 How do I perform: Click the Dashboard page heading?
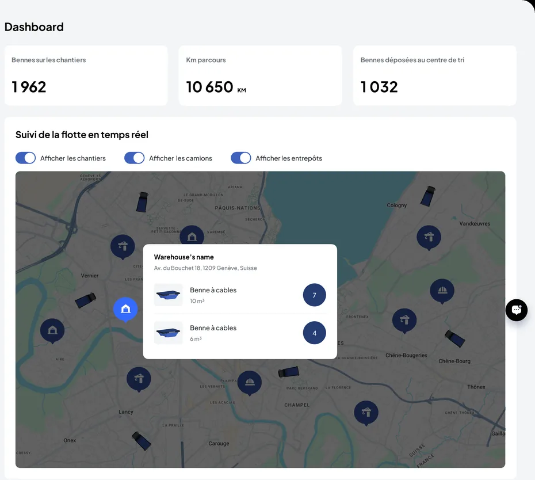pos(34,27)
